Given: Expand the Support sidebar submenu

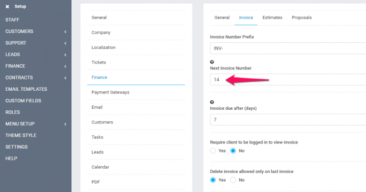Looking at the screenshot, I should 65,43.
